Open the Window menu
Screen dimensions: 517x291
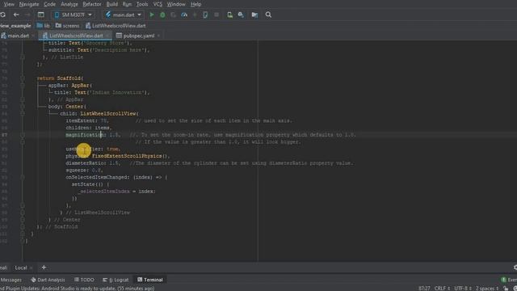[x=176, y=4]
